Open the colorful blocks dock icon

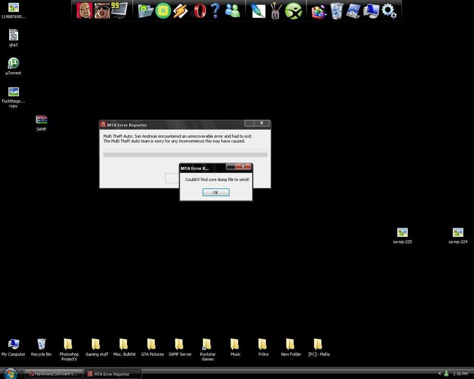(x=319, y=12)
